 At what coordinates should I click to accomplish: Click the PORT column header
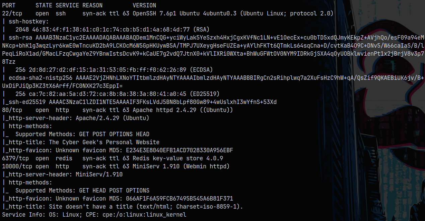point(9,5)
